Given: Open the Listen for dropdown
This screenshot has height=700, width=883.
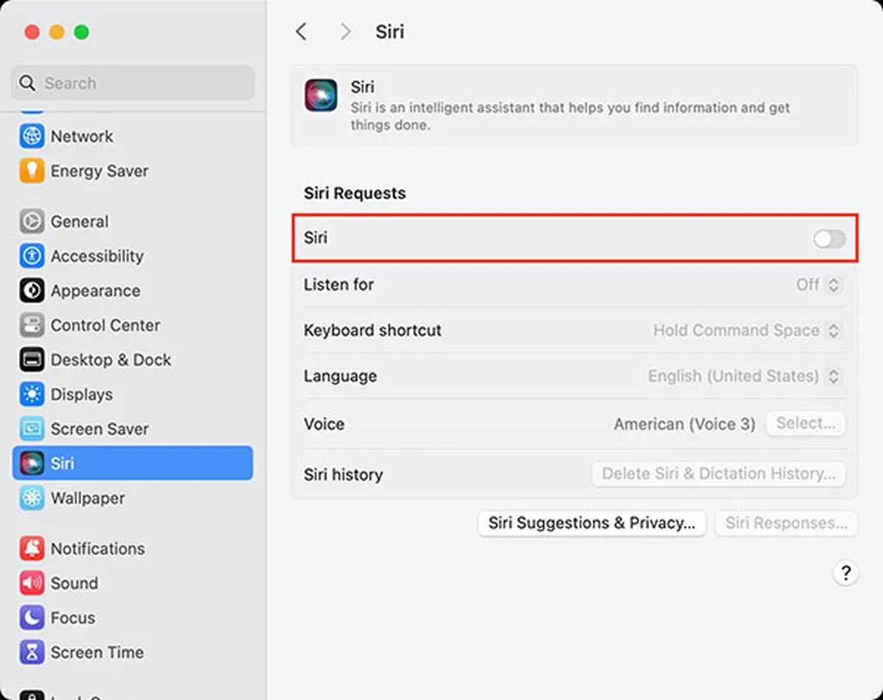Looking at the screenshot, I should point(819,284).
